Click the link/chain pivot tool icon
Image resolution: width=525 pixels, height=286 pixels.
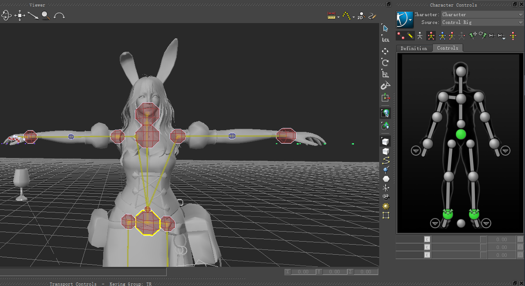[385, 86]
